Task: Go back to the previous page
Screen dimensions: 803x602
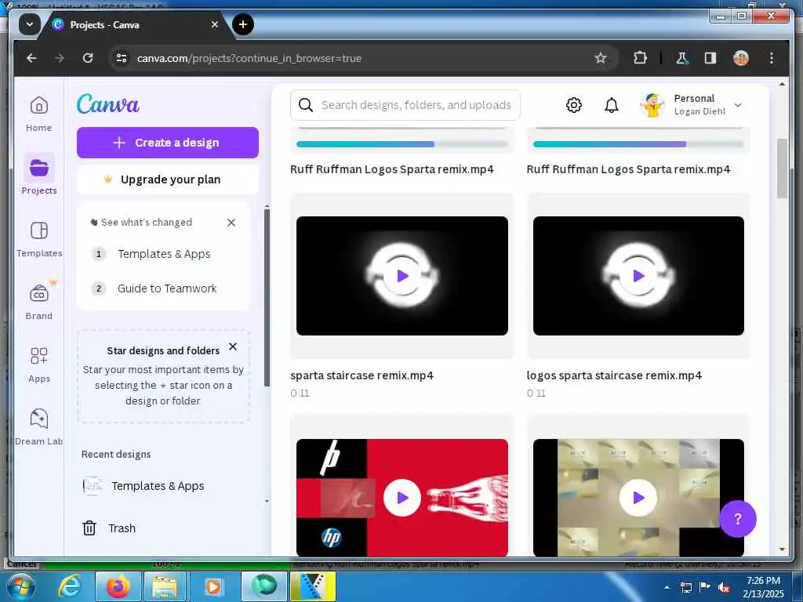Action: [x=31, y=58]
